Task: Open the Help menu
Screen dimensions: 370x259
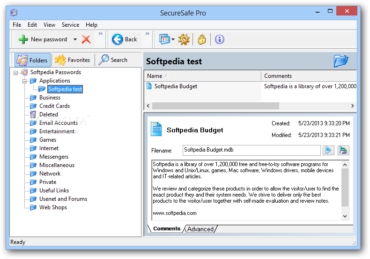Action: (91, 25)
